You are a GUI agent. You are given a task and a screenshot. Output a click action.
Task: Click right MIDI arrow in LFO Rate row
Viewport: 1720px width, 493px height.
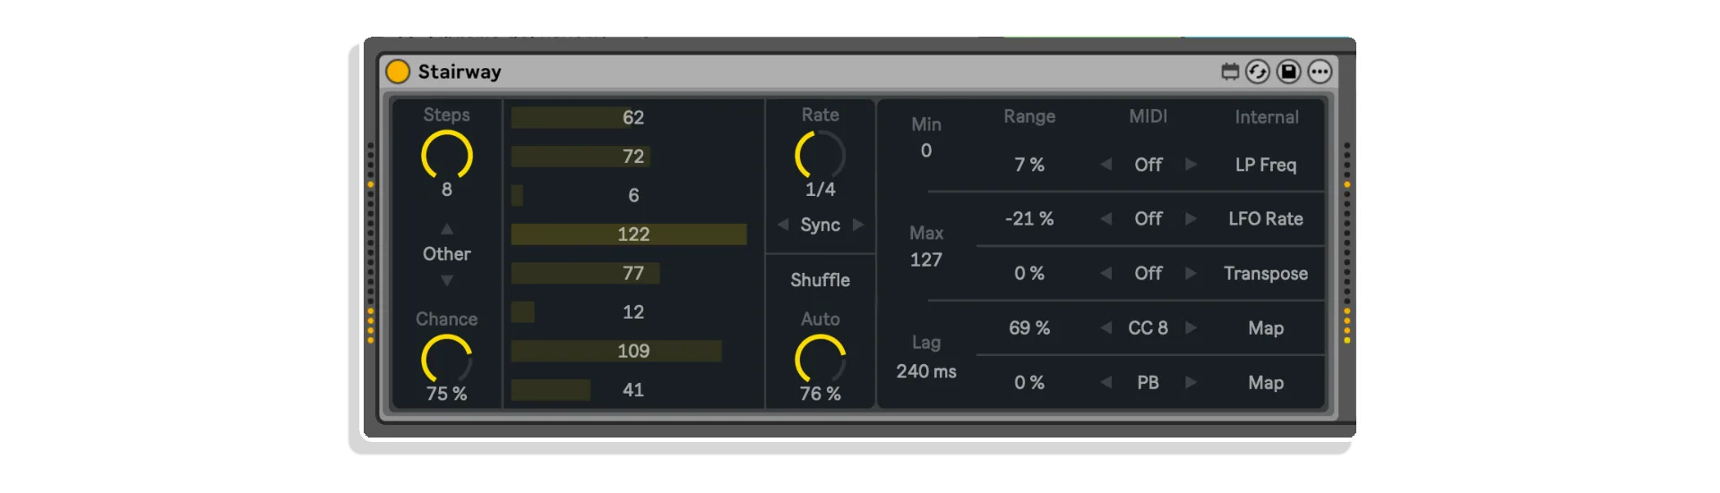point(1191,219)
